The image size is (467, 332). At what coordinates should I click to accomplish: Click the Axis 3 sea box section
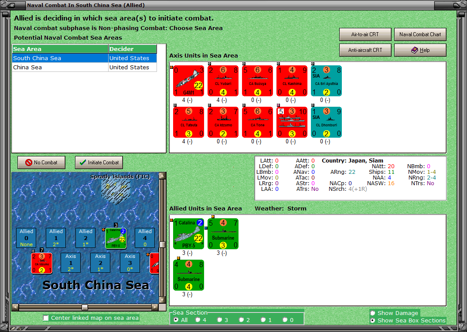130,263
